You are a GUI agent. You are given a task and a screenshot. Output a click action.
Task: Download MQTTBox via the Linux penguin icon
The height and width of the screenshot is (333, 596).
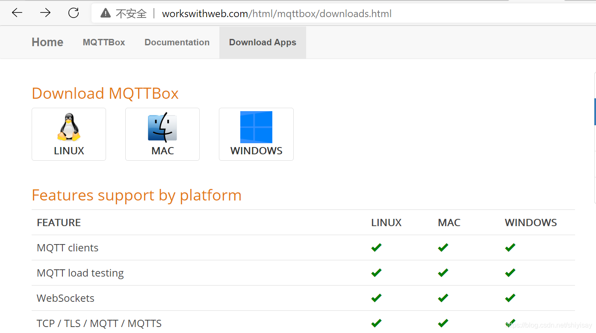[69, 127]
